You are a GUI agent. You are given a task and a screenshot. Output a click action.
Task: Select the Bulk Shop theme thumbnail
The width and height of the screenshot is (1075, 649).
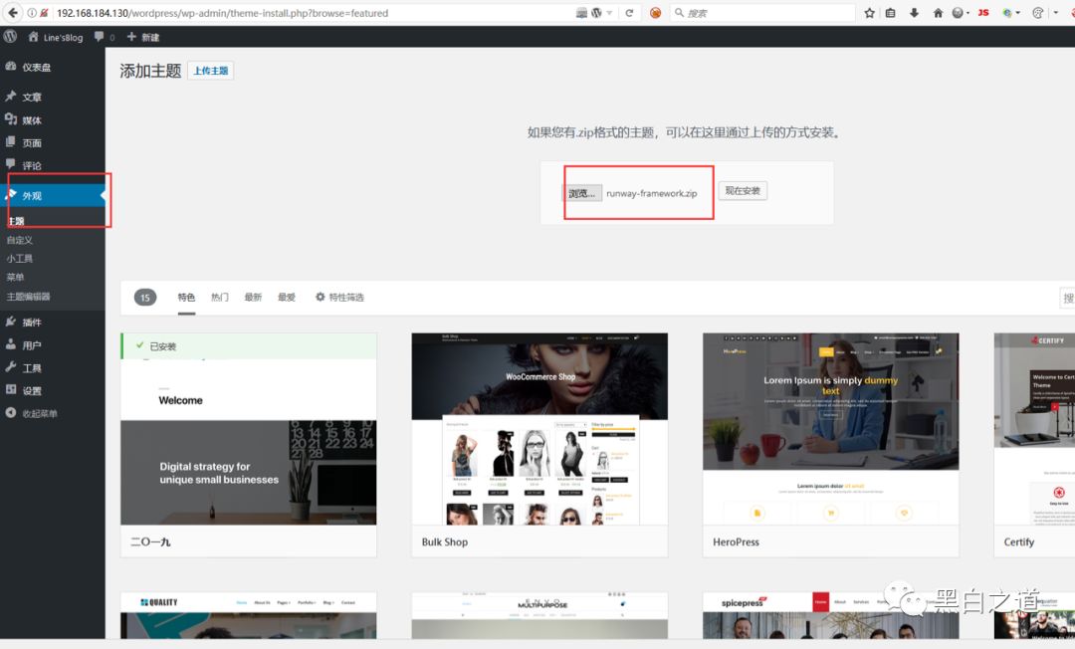[539, 430]
